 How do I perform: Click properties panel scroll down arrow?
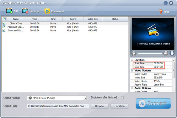[x=174, y=90]
